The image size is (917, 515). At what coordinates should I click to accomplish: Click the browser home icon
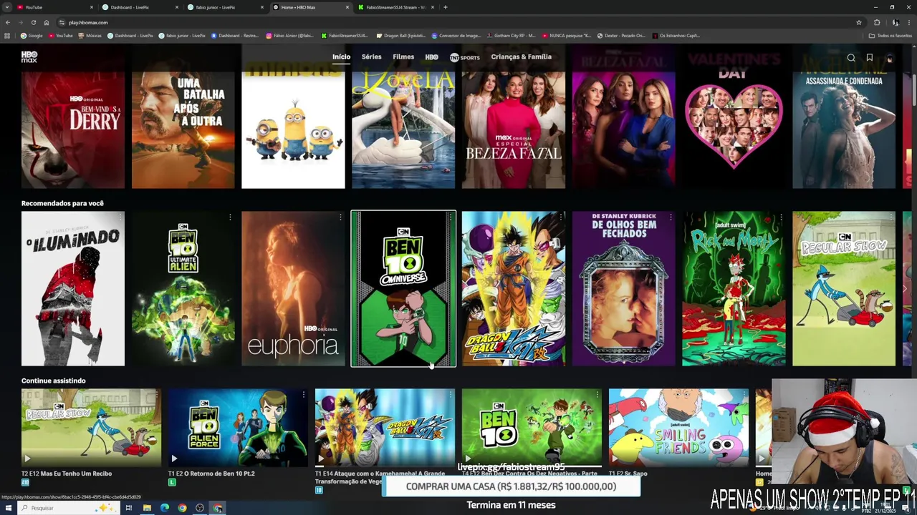[47, 22]
